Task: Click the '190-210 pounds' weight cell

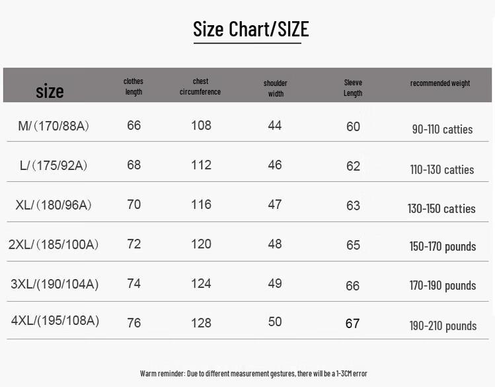Action: [443, 326]
